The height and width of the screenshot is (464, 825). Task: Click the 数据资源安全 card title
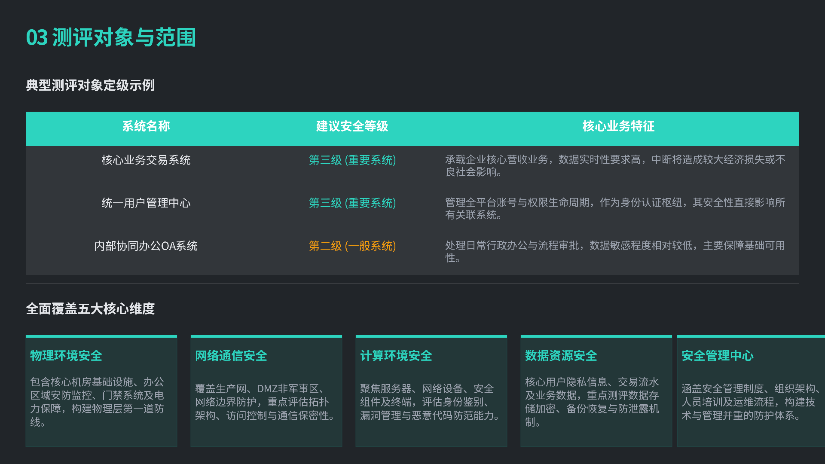[561, 355]
